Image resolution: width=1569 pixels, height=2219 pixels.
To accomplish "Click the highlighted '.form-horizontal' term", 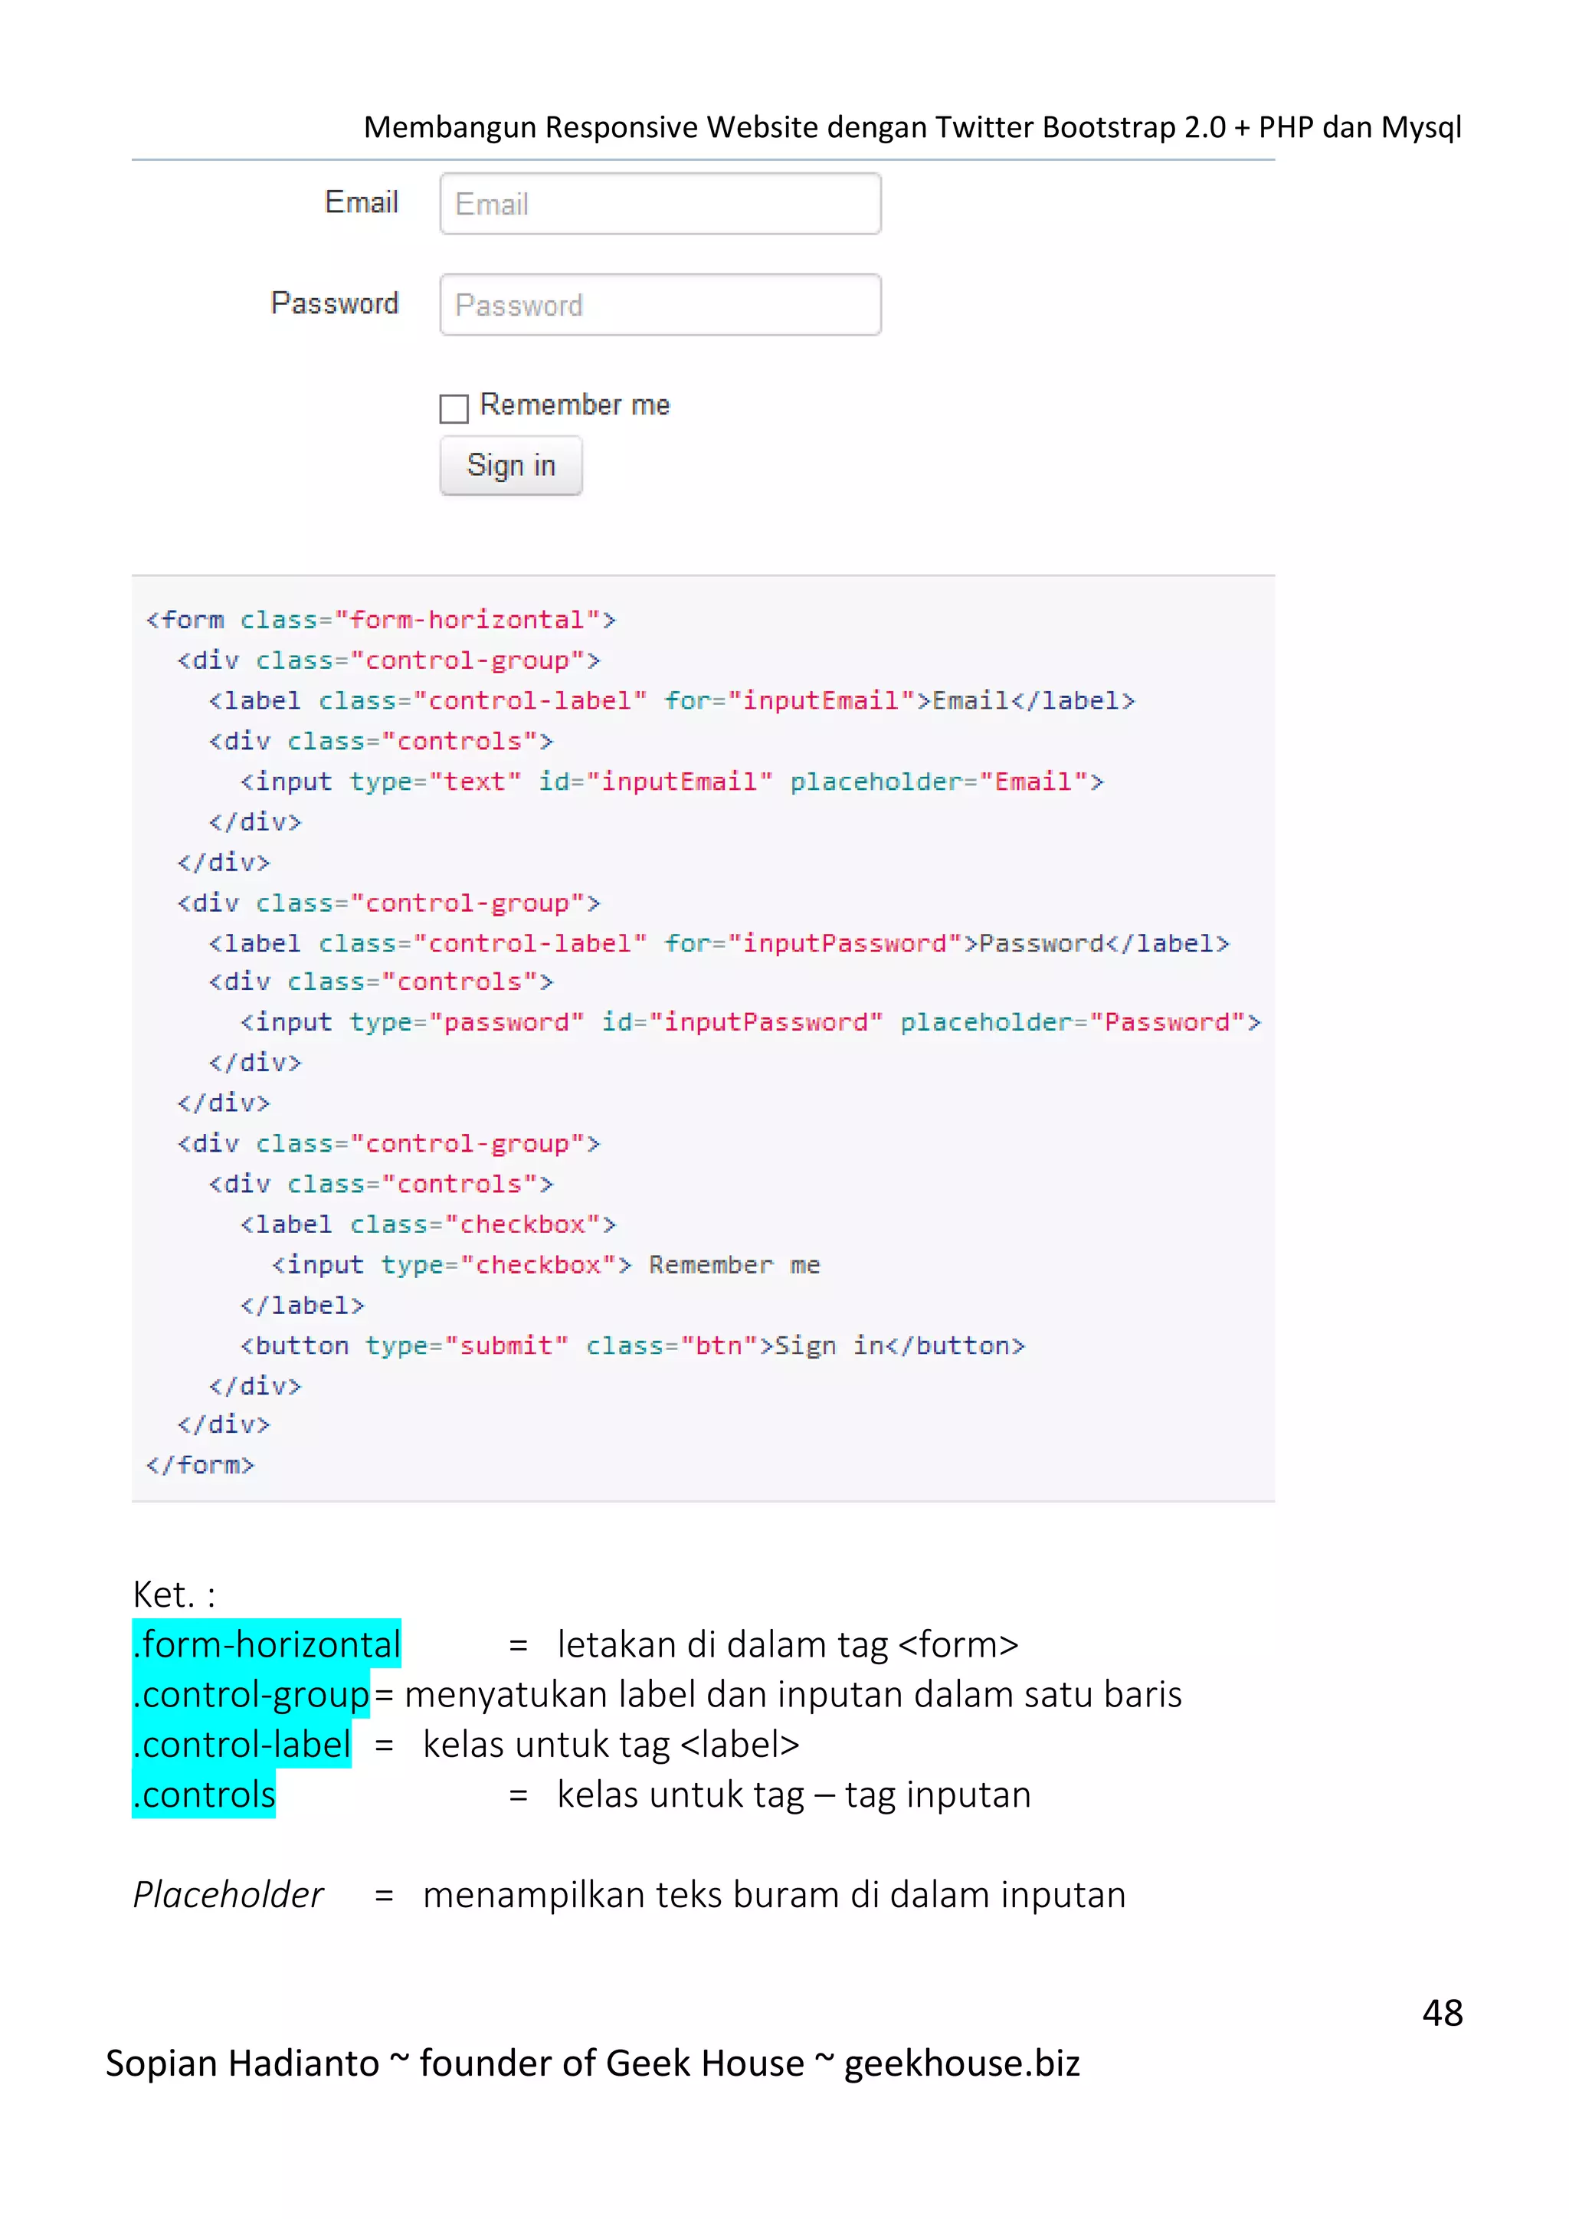I will (x=267, y=1644).
